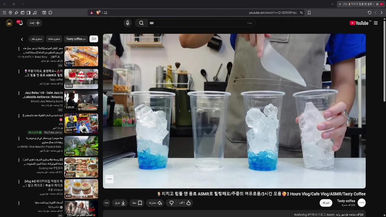Bookmark this page with the bookmark icon

tap(309, 13)
